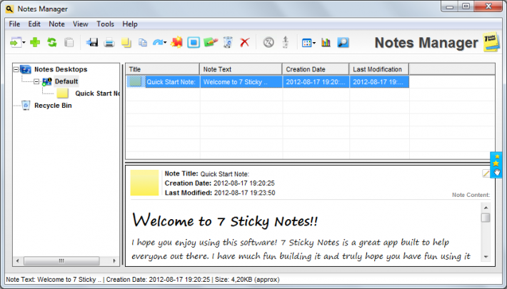Open the Tools menu
507x289 pixels.
click(x=106, y=24)
